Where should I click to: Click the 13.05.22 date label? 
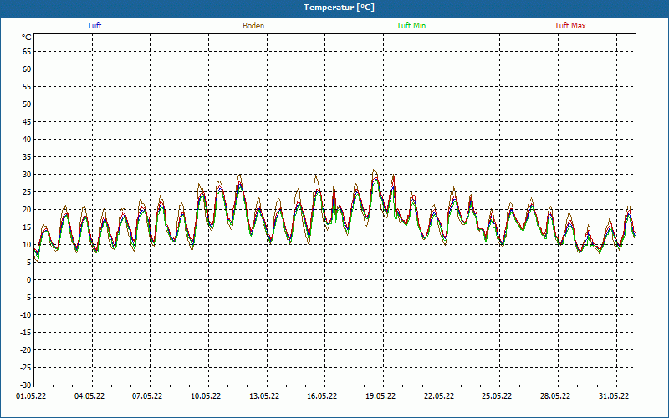click(264, 395)
